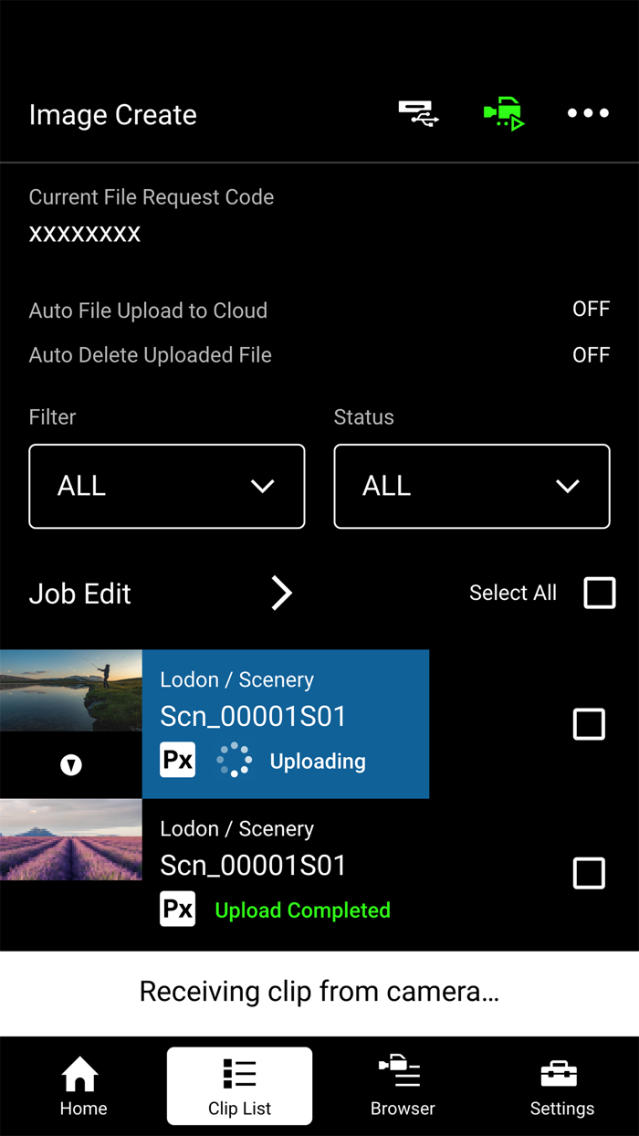Check the Select All checkbox
Viewport: 639px width, 1136px height.
pos(600,593)
